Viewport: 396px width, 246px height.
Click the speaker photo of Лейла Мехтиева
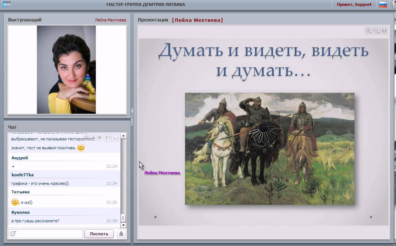[x=66, y=70]
